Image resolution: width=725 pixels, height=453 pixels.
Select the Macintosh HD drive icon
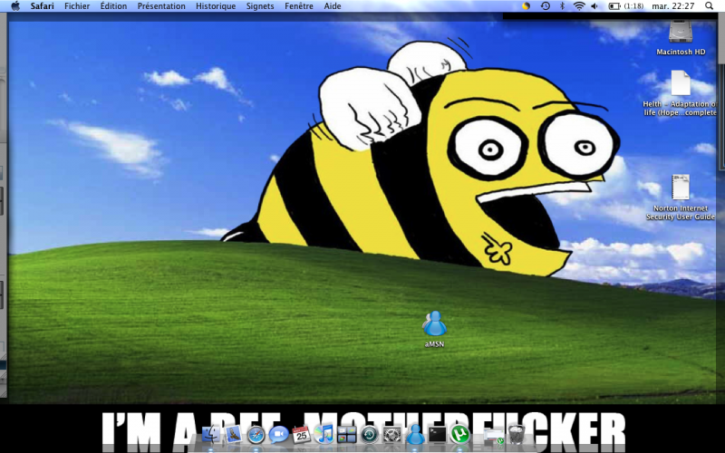pos(681,33)
